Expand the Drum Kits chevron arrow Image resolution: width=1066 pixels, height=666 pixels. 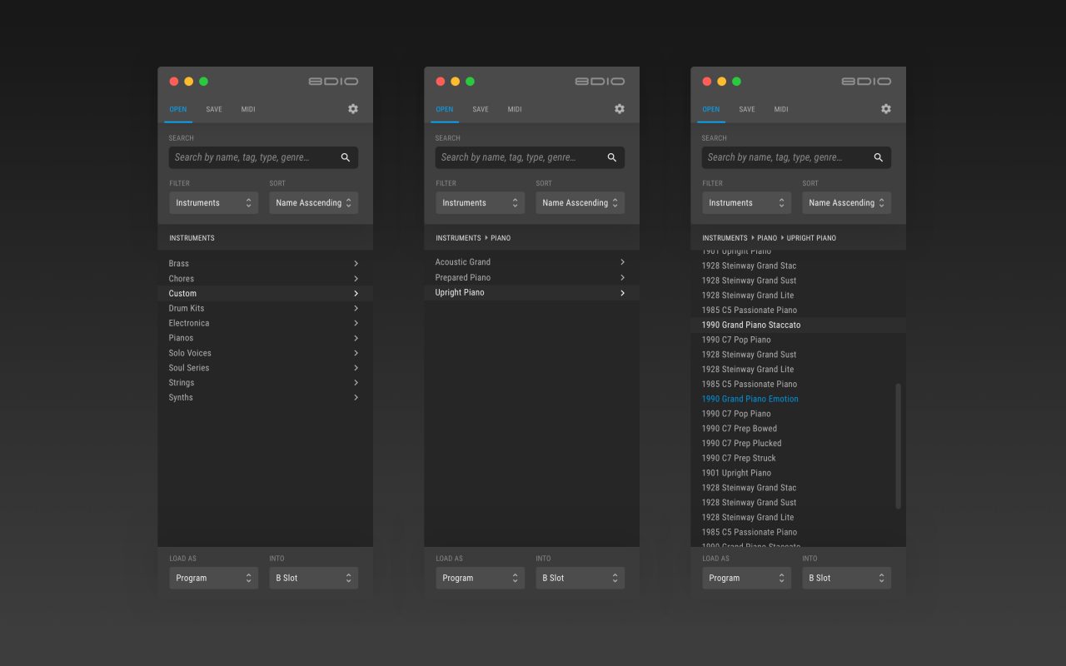click(356, 308)
